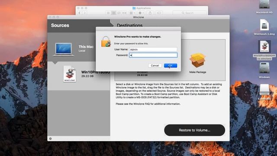Go back in Finder Applications window
Image resolution: width=277 pixels, height=156 pixels.
[x=80, y=13]
